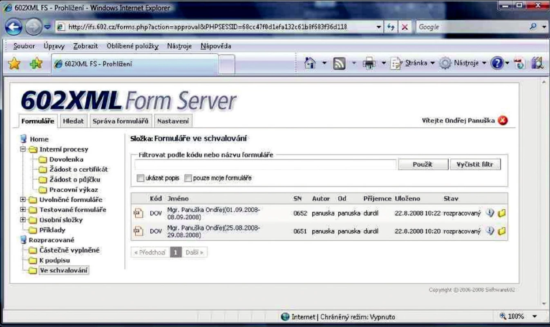Click the Print icon in the toolbar

(369, 64)
